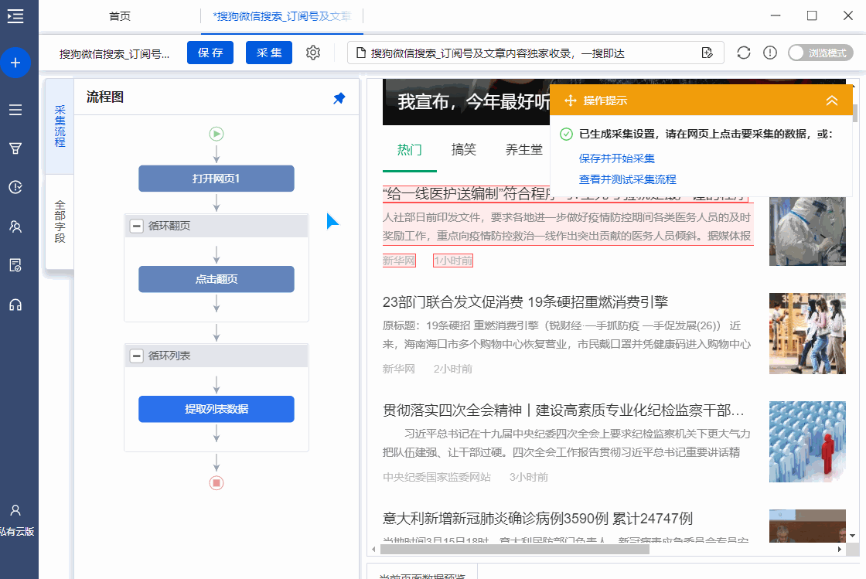Click the 2小时前 timestamp
This screenshot has width=866, height=579.
(x=453, y=369)
